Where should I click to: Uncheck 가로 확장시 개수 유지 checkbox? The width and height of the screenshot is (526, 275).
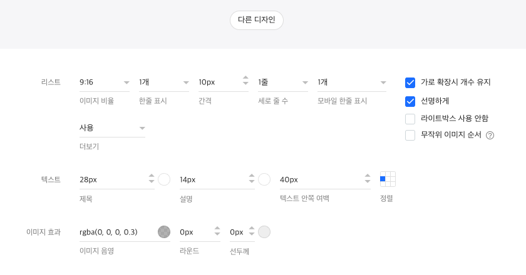[x=410, y=82]
